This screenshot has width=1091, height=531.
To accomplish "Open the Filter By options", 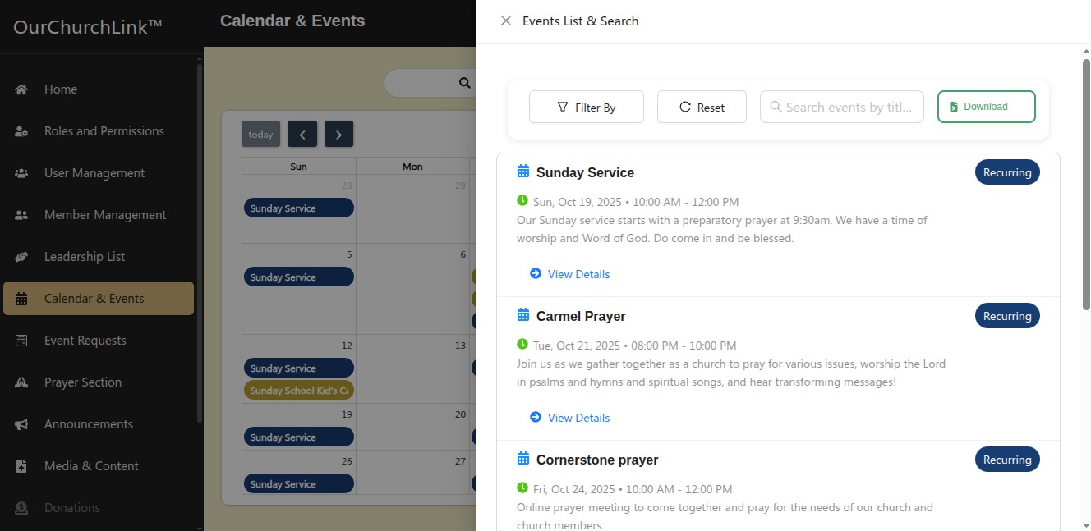I will 586,107.
